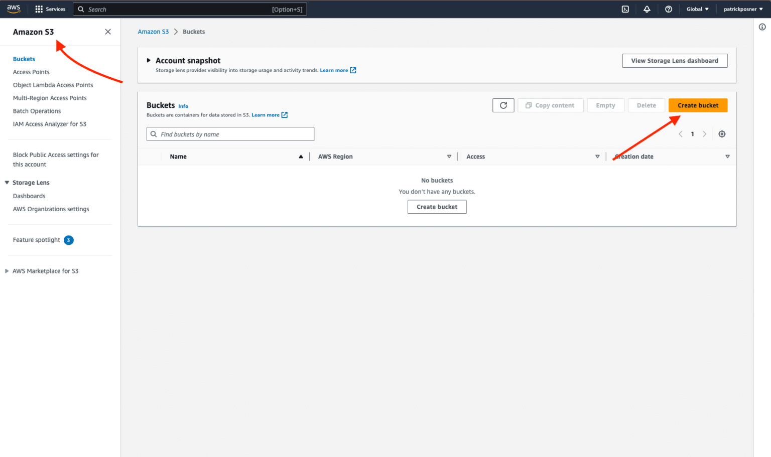Image resolution: width=771 pixels, height=457 pixels.
Task: Collapse the Storage Lens section
Action: pos(7,182)
